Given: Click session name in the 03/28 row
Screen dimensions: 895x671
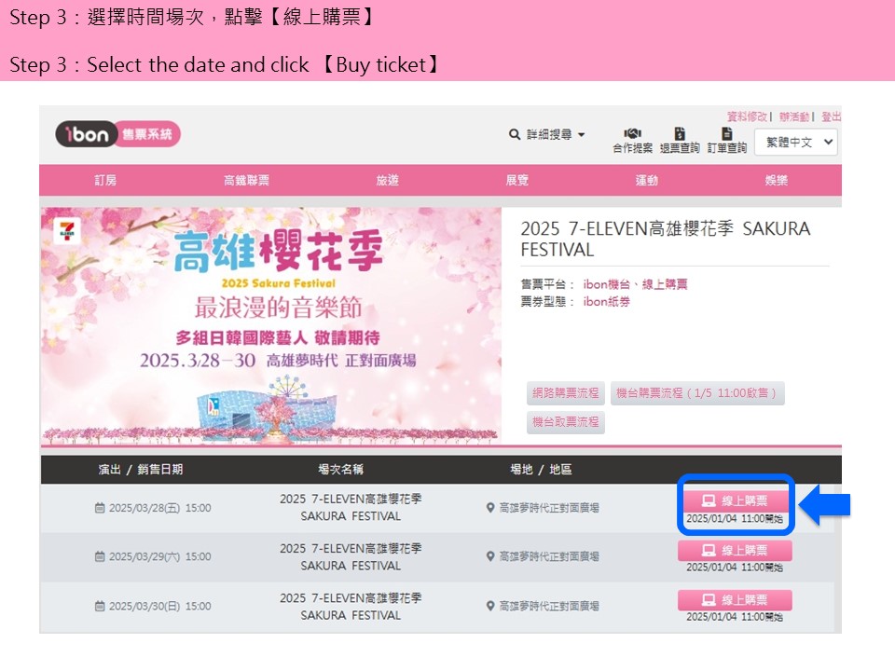Looking at the screenshot, I should pyautogui.click(x=351, y=507).
